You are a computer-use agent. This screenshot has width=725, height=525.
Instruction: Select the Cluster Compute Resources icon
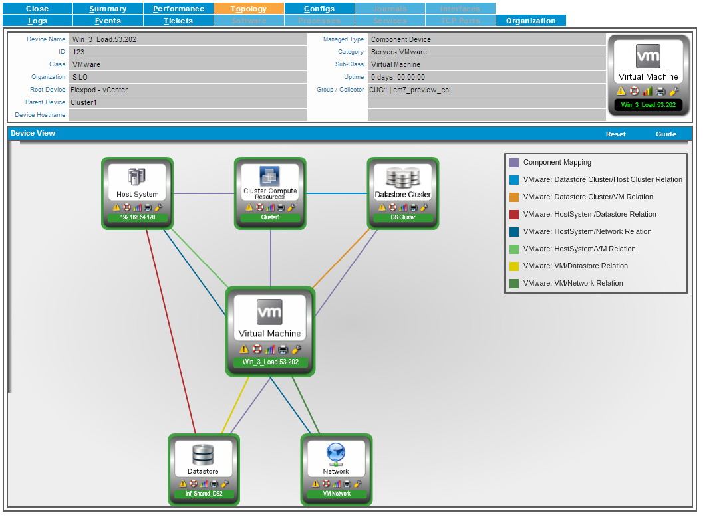point(269,176)
